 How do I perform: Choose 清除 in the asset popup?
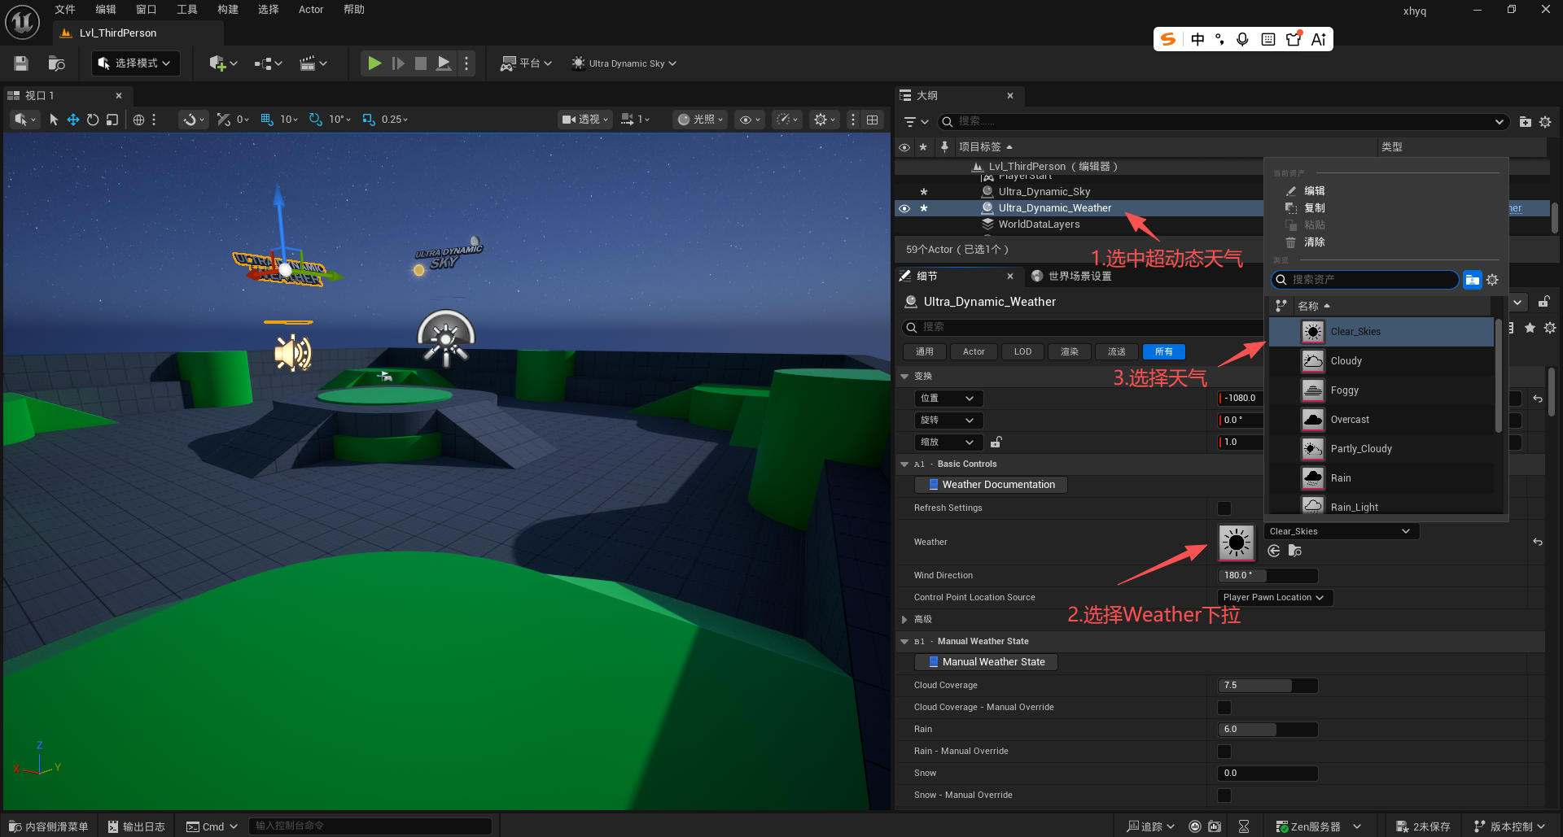[1314, 242]
